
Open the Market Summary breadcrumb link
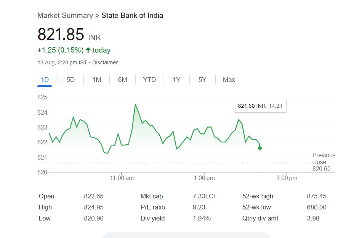[65, 16]
